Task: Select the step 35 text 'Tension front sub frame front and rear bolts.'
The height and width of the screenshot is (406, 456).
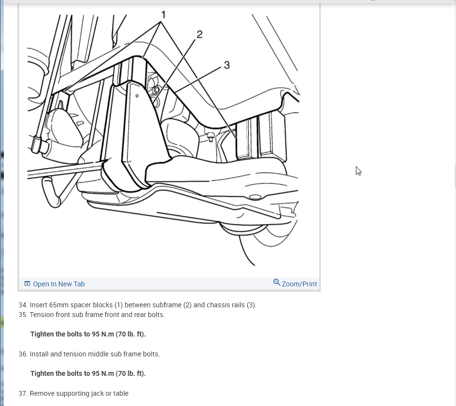Action: 97,315
